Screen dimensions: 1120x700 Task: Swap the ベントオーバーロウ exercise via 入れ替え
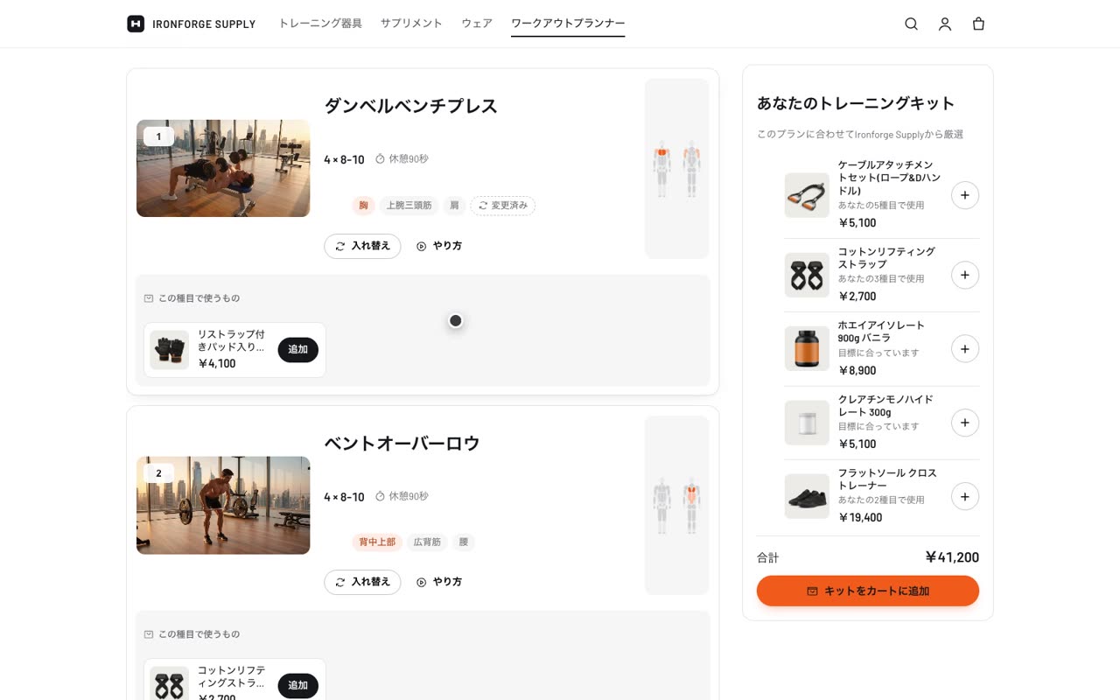point(362,582)
